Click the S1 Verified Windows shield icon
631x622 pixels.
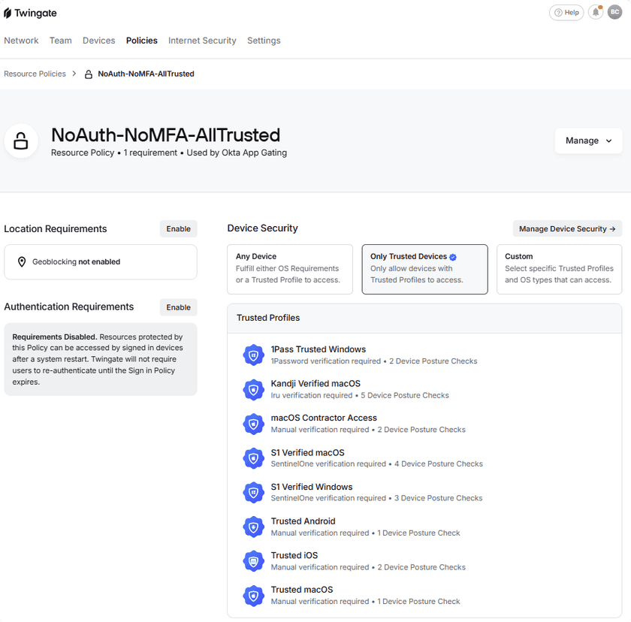tap(254, 493)
